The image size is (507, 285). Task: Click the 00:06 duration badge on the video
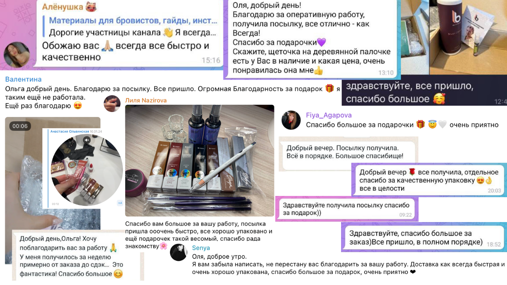coord(20,126)
